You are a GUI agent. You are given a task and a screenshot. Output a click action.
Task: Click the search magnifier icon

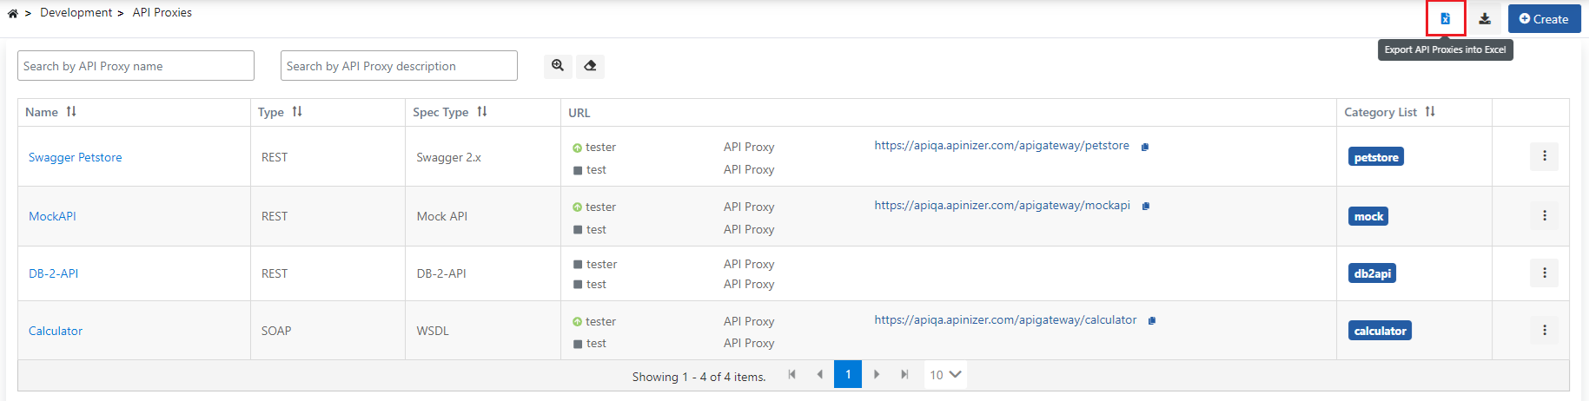coord(558,66)
